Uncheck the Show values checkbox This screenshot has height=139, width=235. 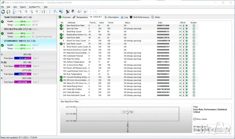(194, 119)
